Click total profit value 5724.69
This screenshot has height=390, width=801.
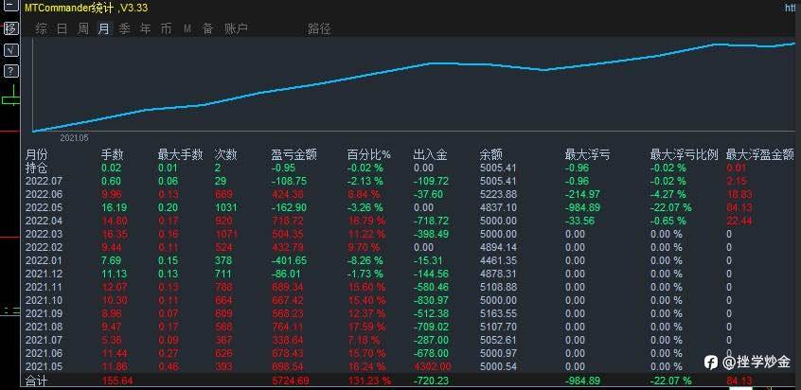click(290, 381)
